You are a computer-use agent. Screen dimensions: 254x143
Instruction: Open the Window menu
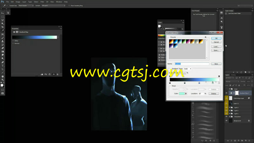coord(59,2)
